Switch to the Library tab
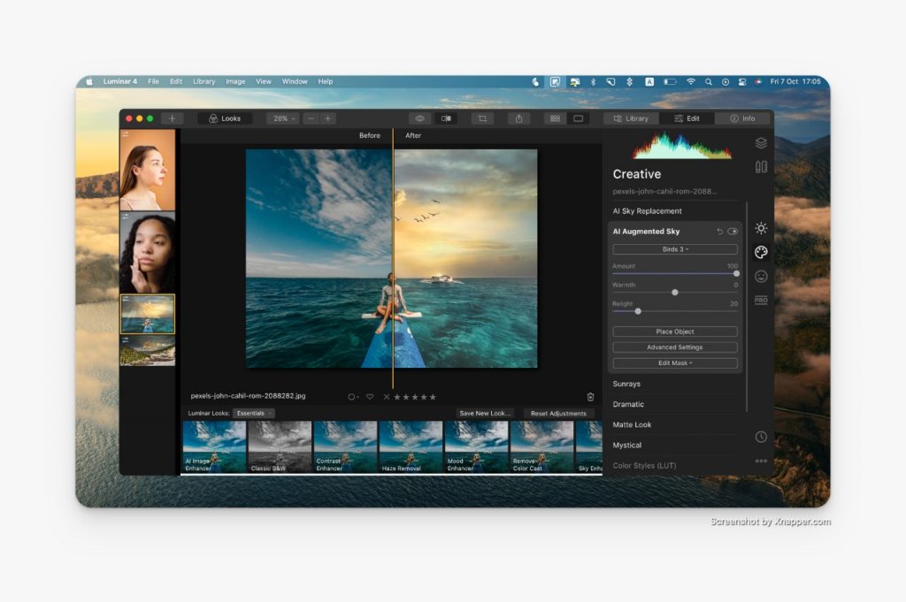 click(x=632, y=118)
